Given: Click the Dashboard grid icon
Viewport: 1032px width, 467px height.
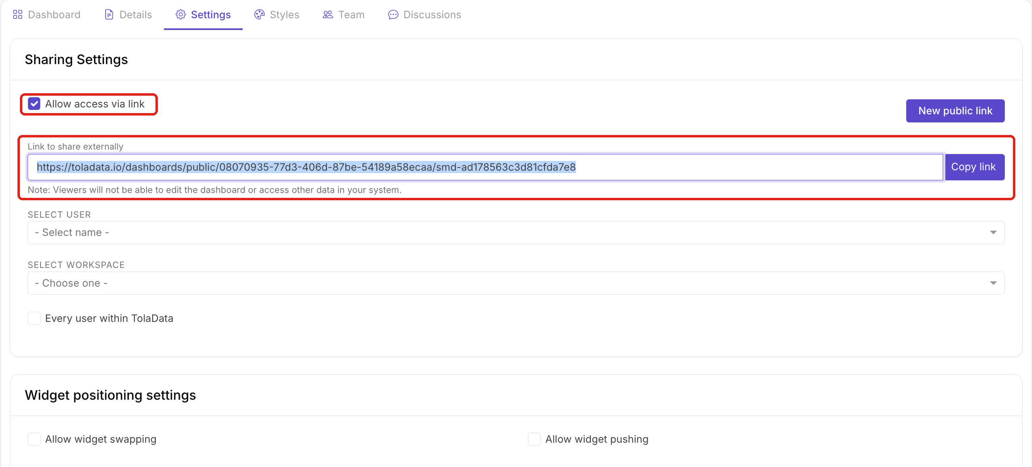Looking at the screenshot, I should 17,15.
